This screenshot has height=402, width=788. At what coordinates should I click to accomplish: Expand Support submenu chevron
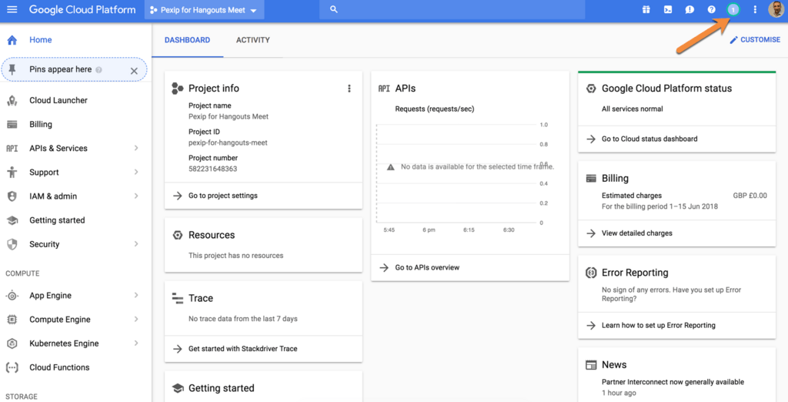tap(136, 172)
